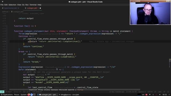Open the errors and warnings status item
The width and height of the screenshot is (171, 96).
pyautogui.click(x=26, y=92)
